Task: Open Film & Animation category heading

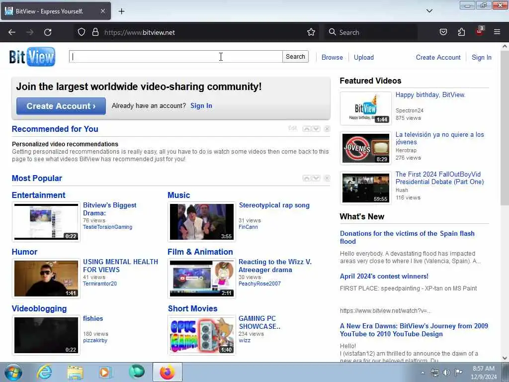Action: click(x=200, y=252)
